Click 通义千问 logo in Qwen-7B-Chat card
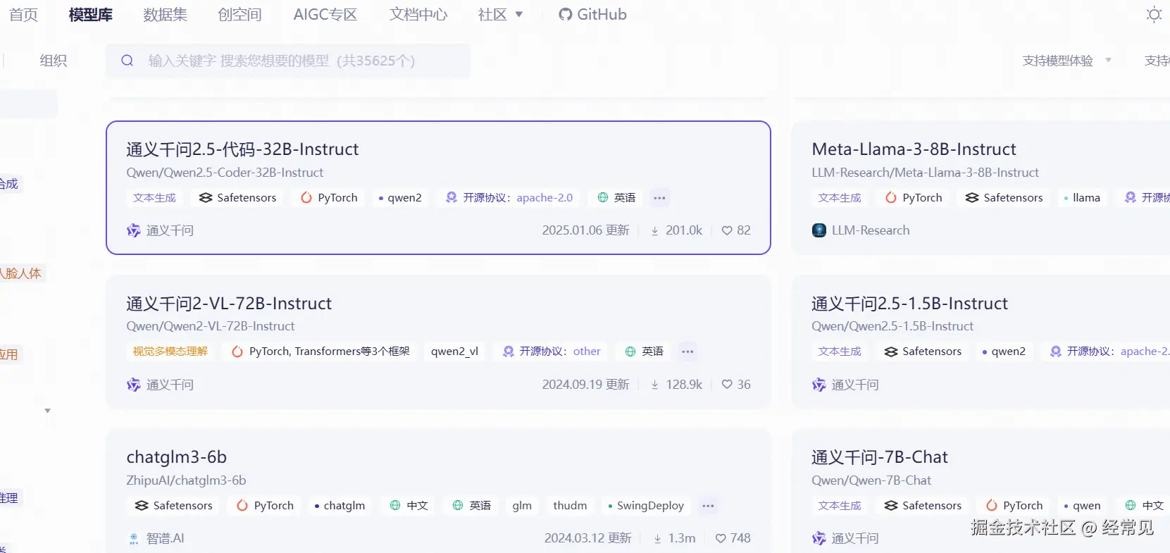 (819, 538)
